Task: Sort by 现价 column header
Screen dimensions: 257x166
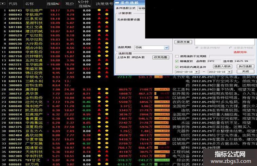Action: pyautogui.click(x=70, y=4)
